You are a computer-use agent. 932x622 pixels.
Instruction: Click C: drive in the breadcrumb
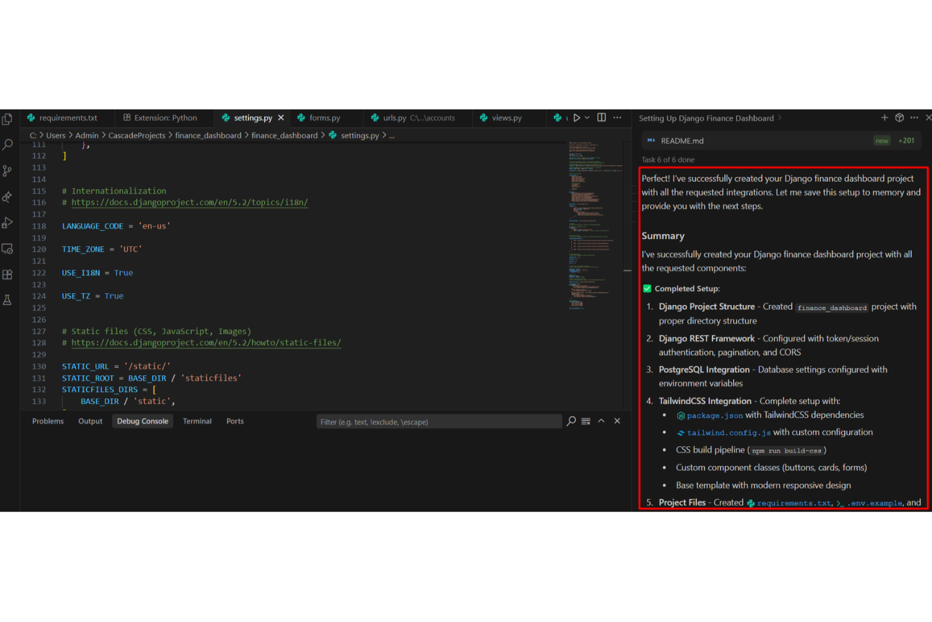[x=33, y=135]
